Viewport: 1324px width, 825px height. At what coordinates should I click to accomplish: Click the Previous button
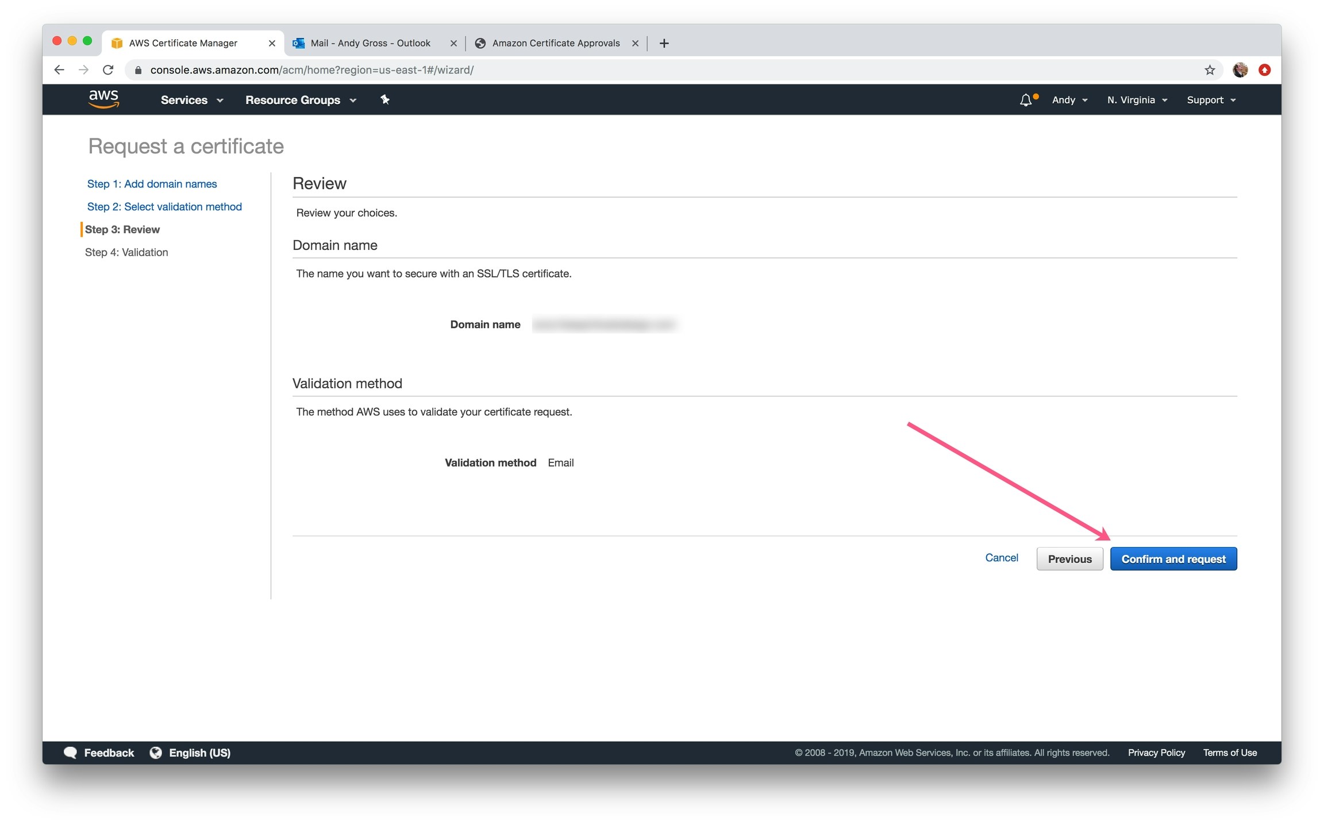(x=1069, y=559)
